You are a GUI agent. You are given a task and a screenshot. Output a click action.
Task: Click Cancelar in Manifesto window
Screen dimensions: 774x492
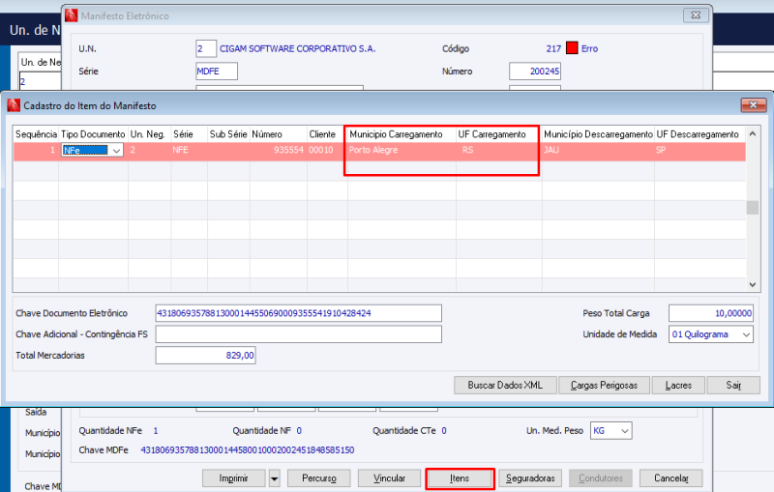point(670,478)
